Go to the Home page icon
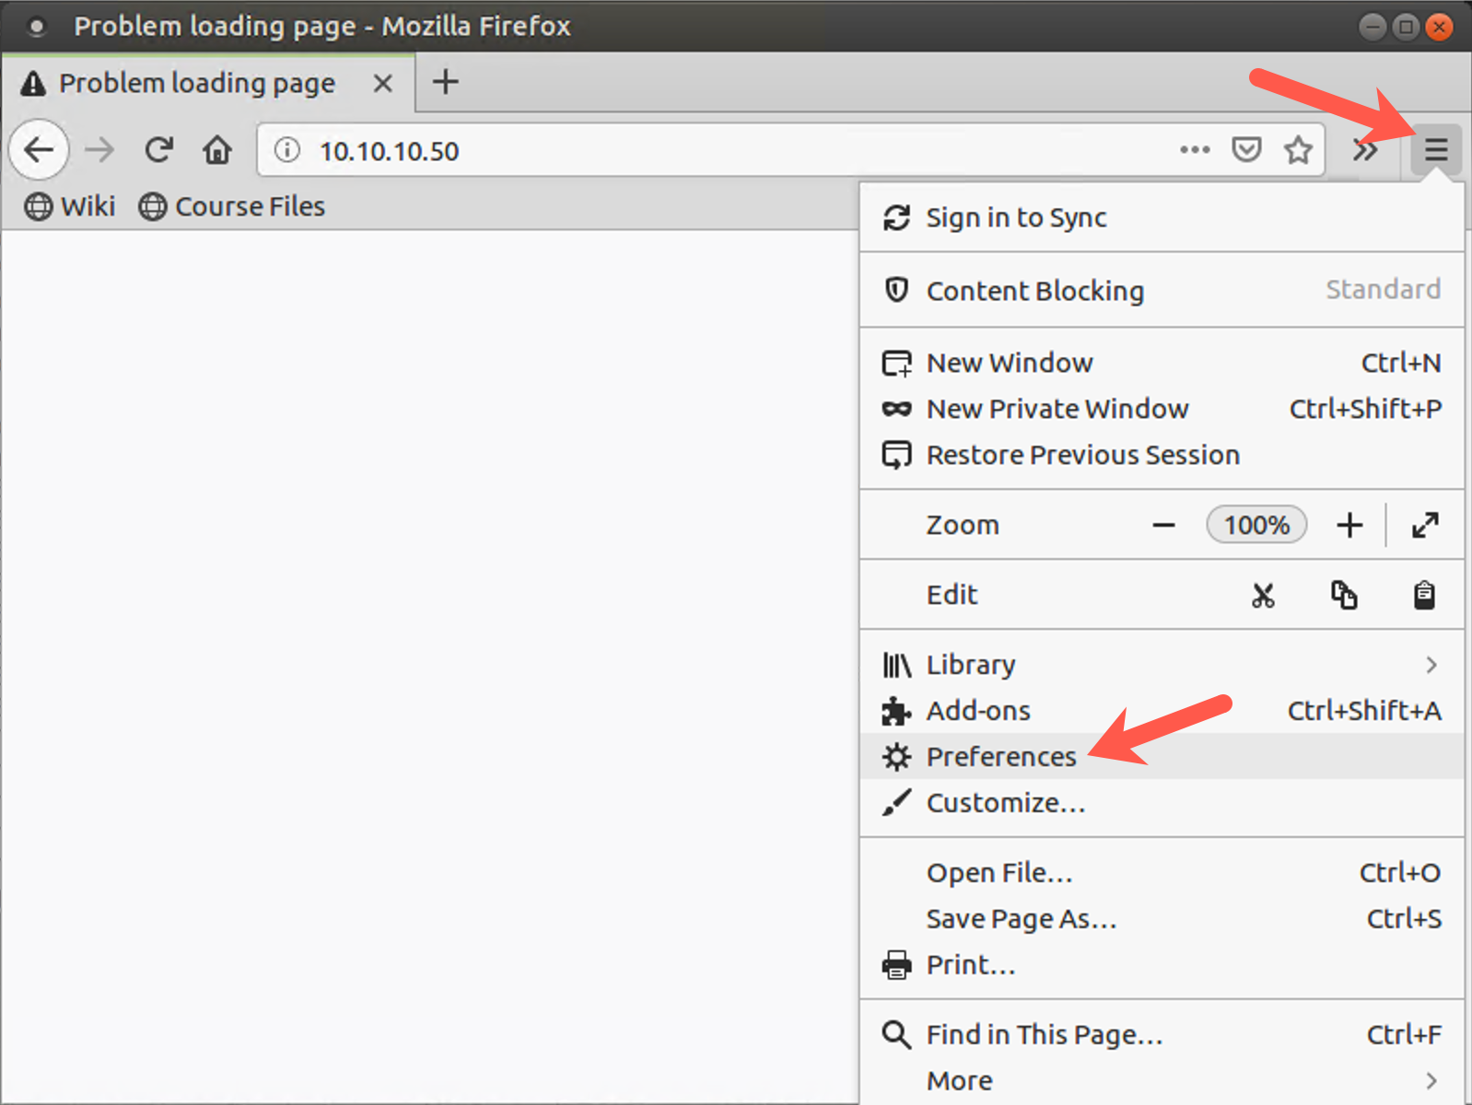Viewport: 1472px width, 1105px height. pyautogui.click(x=217, y=149)
